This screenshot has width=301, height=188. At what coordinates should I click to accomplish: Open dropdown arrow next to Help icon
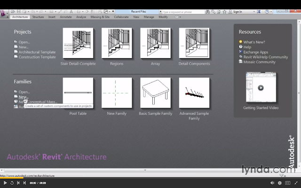[x=271, y=12]
